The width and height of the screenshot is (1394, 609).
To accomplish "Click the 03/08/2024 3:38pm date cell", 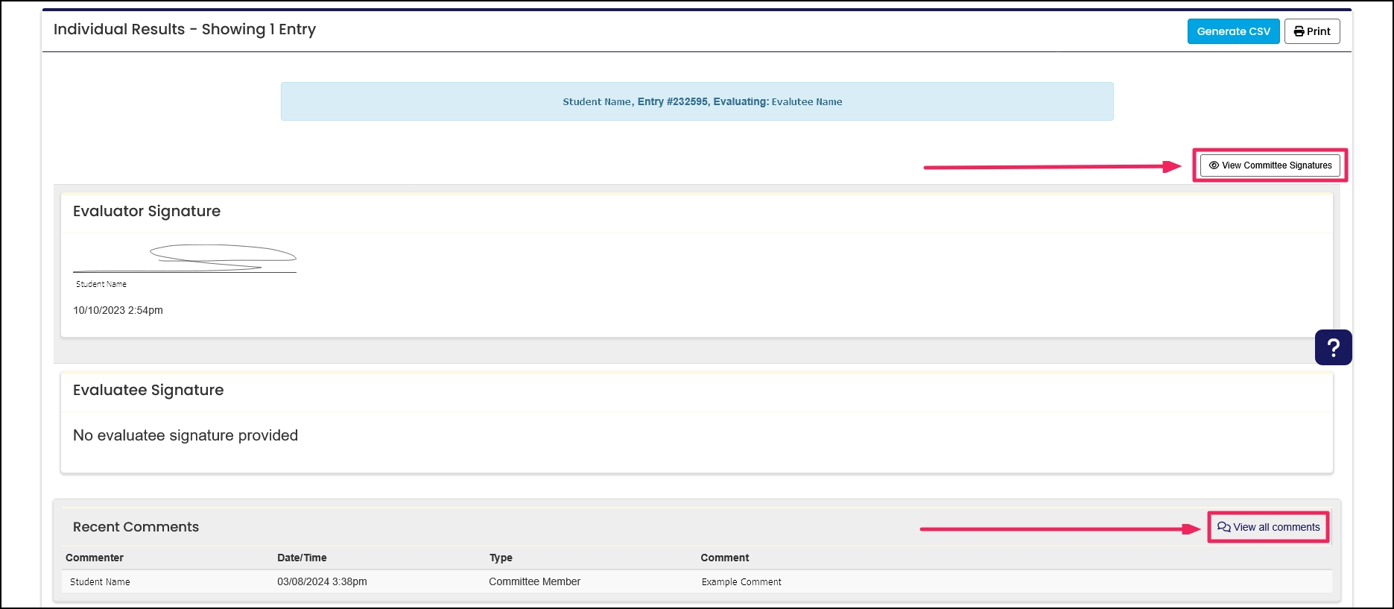I will pos(322,581).
